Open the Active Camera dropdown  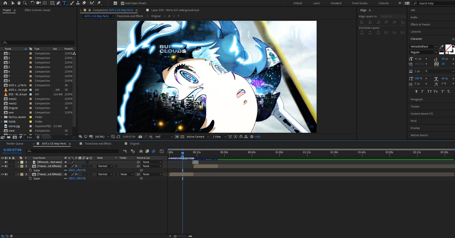point(198,137)
